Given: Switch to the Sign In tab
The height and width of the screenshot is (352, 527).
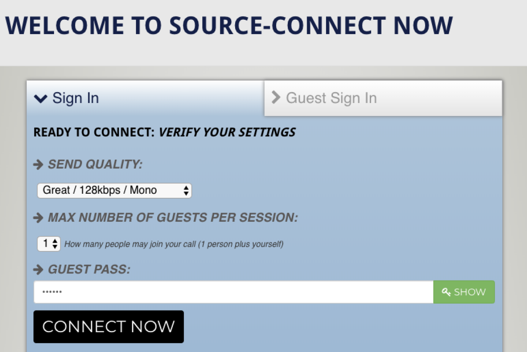Looking at the screenshot, I should click(x=145, y=98).
